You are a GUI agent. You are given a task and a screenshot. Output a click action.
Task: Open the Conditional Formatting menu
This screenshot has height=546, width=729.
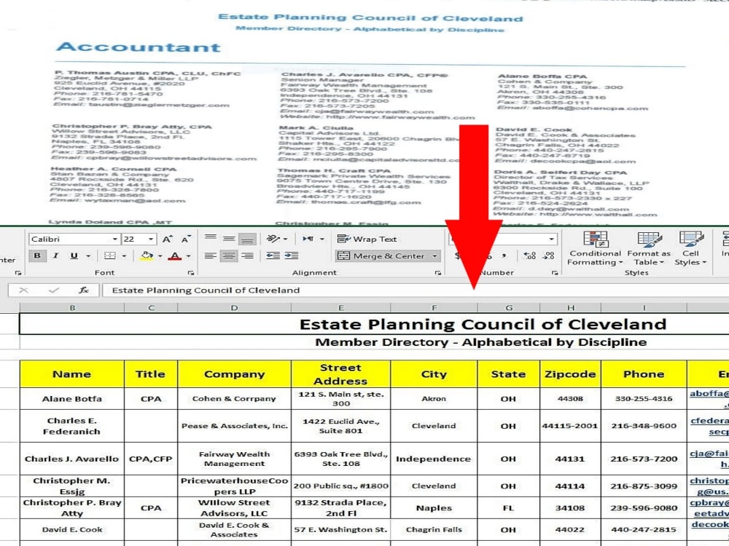[595, 249]
